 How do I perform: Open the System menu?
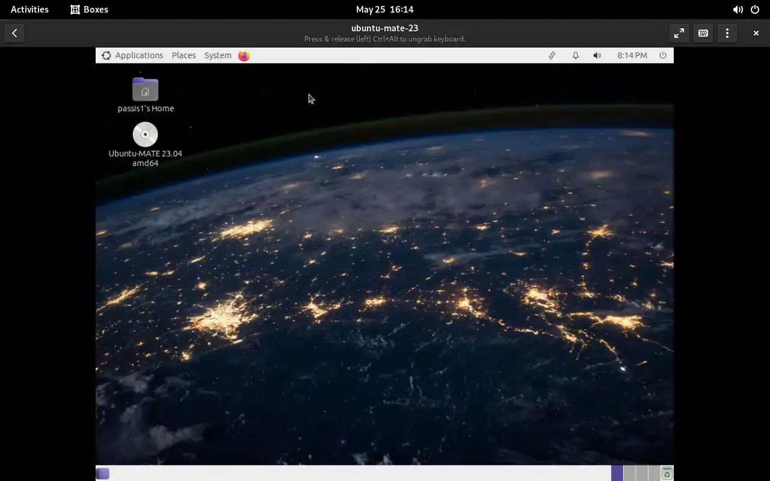click(x=218, y=55)
